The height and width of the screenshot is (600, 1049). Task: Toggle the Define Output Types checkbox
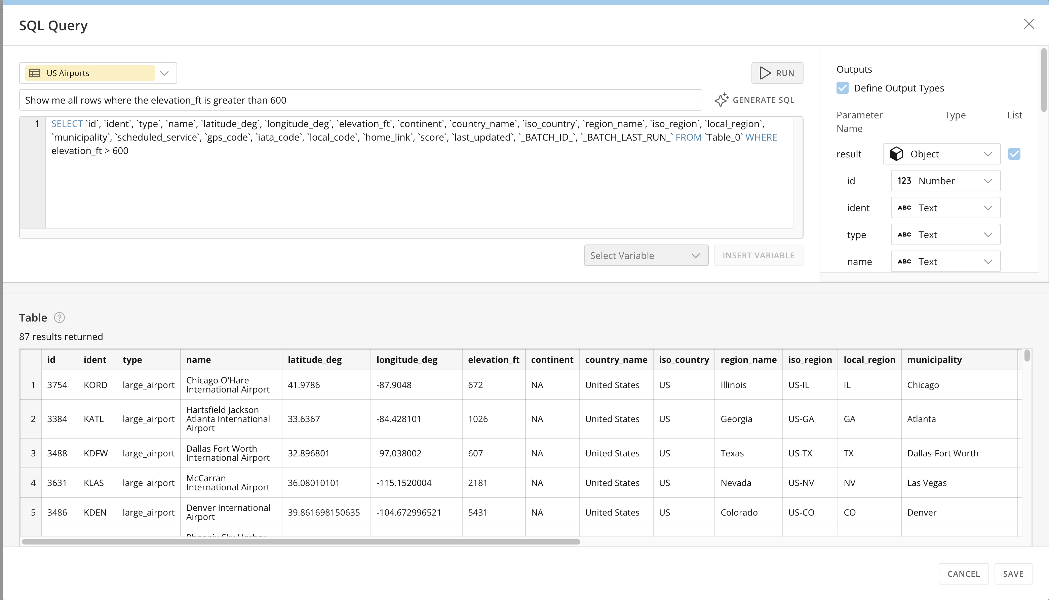842,88
